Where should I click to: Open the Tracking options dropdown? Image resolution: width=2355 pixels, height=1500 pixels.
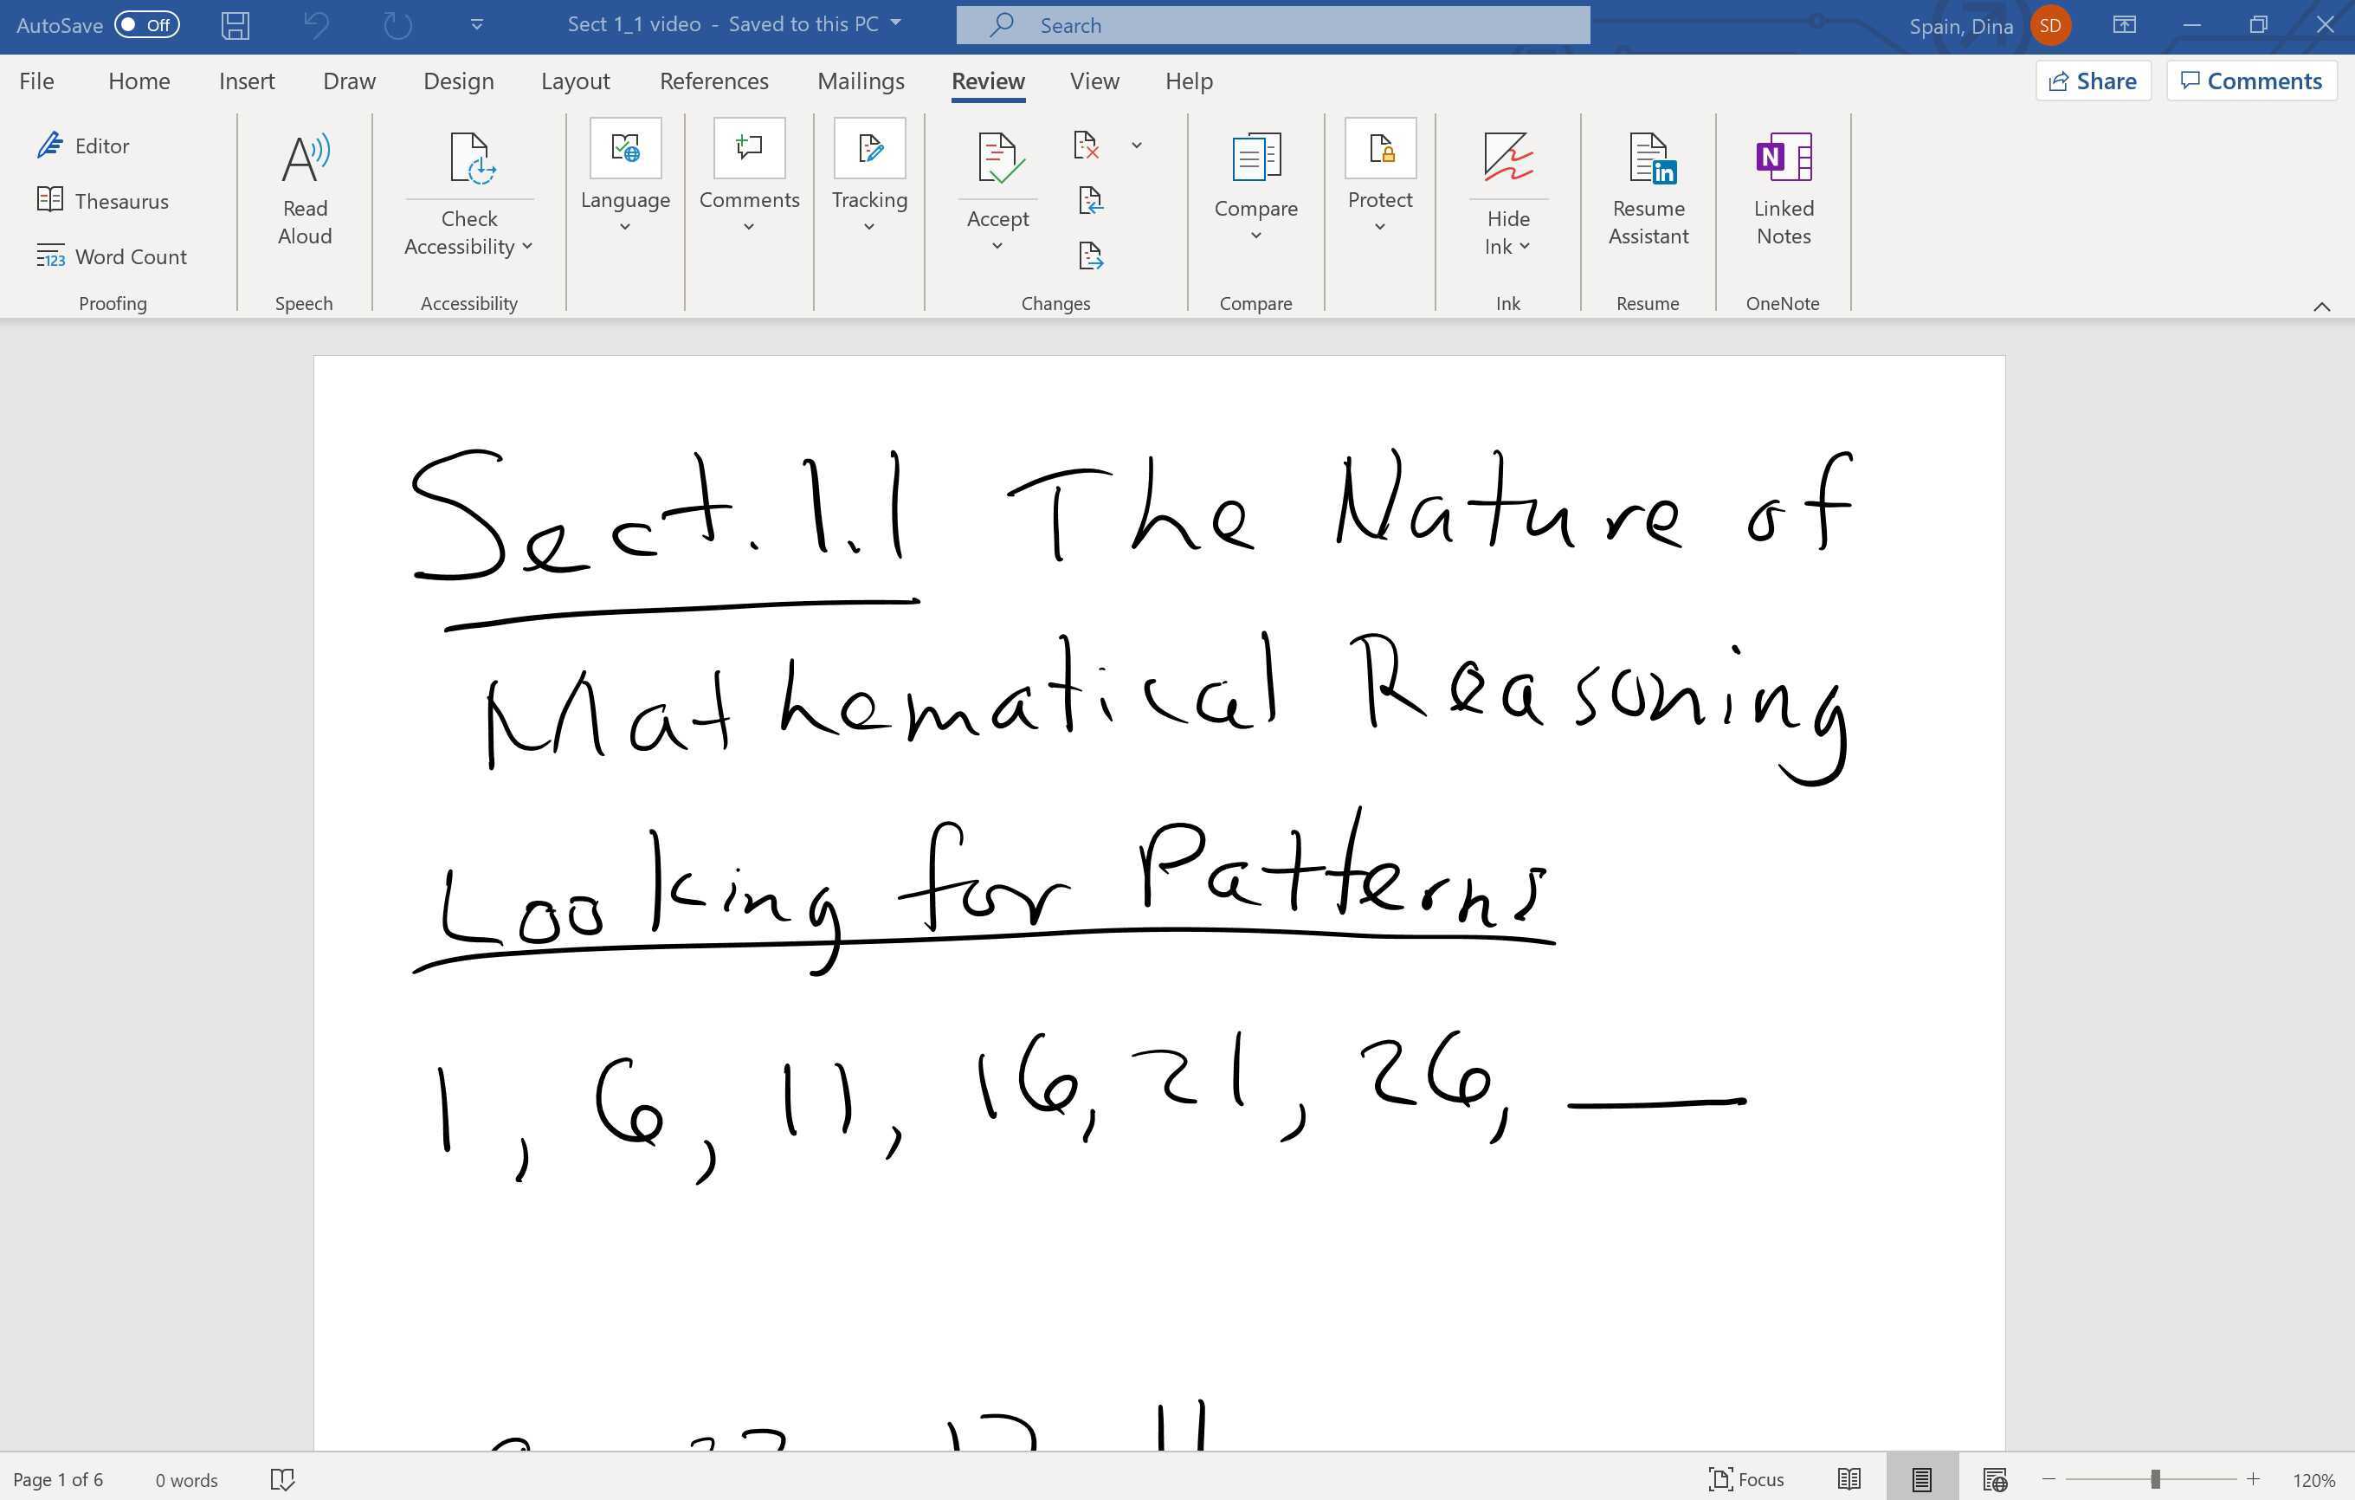[x=868, y=225]
